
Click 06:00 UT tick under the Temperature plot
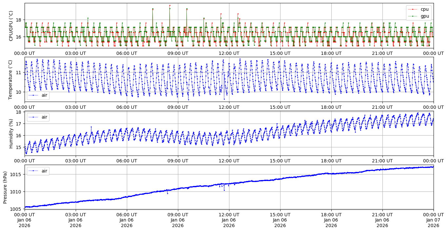point(126,107)
